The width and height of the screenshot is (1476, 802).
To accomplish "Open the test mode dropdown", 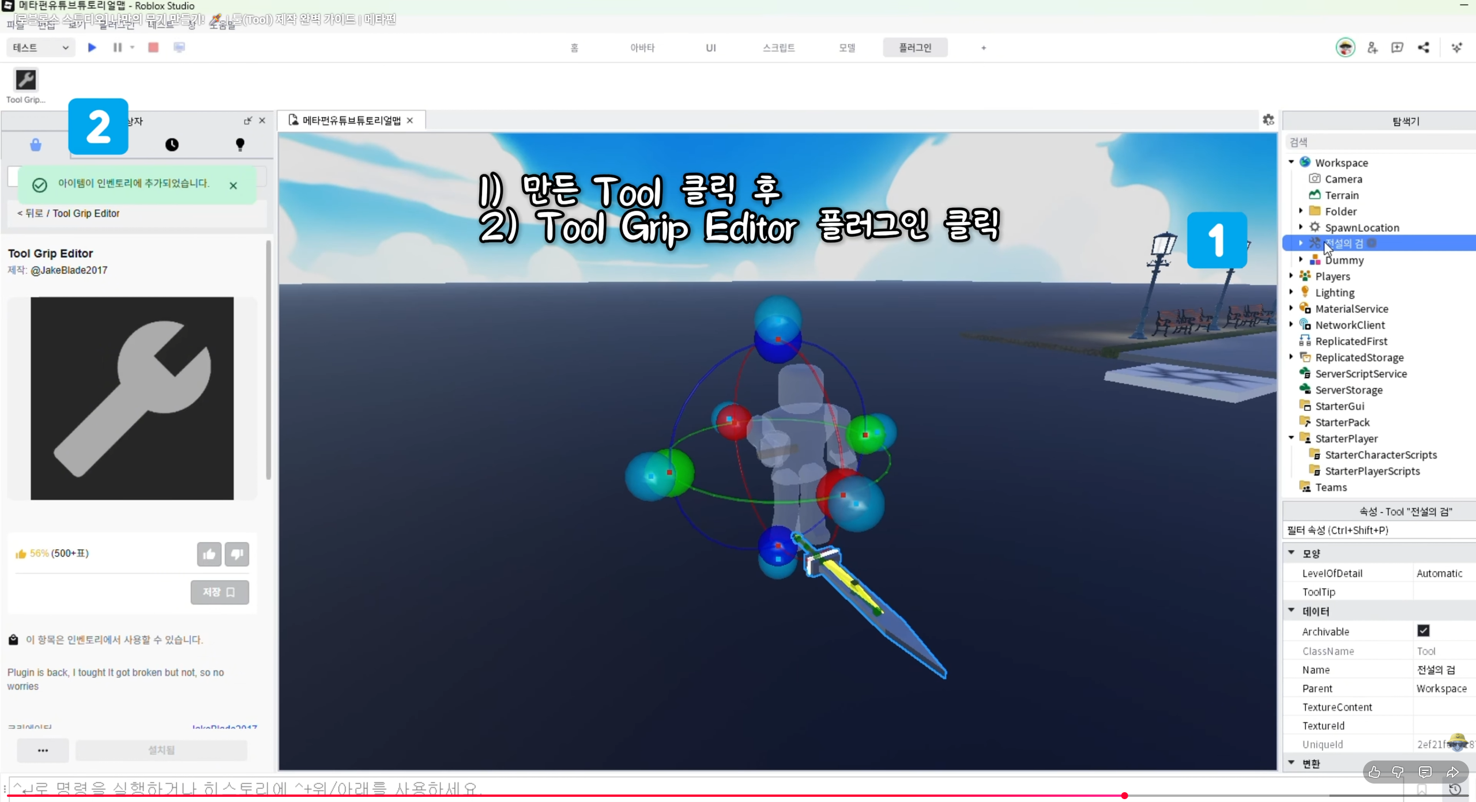I will pos(40,47).
